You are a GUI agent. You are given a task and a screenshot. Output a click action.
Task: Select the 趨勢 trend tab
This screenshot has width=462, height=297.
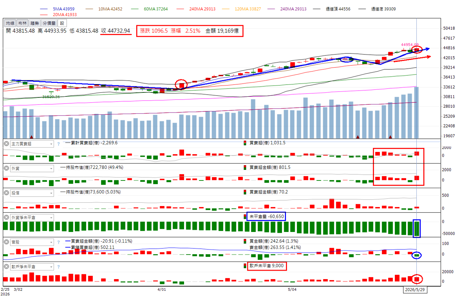[34, 23]
